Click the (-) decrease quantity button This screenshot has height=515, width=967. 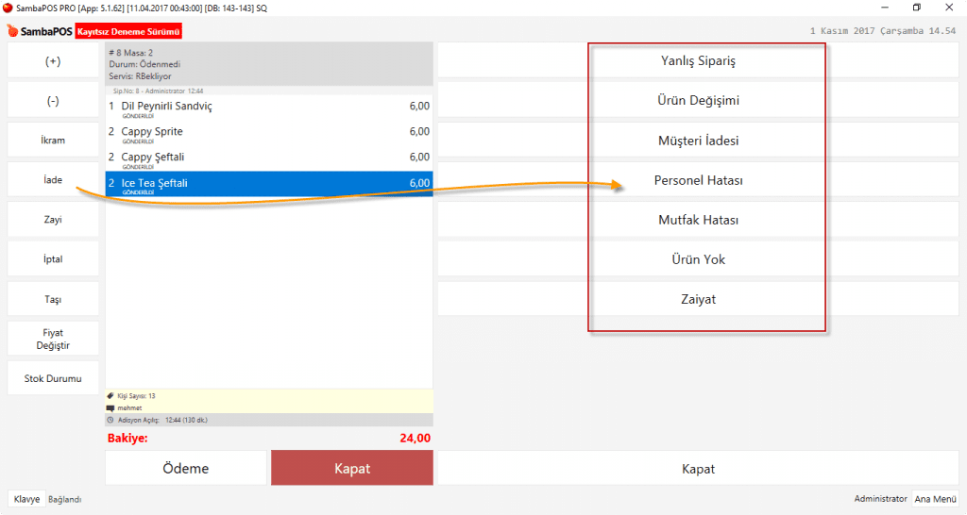pyautogui.click(x=53, y=101)
